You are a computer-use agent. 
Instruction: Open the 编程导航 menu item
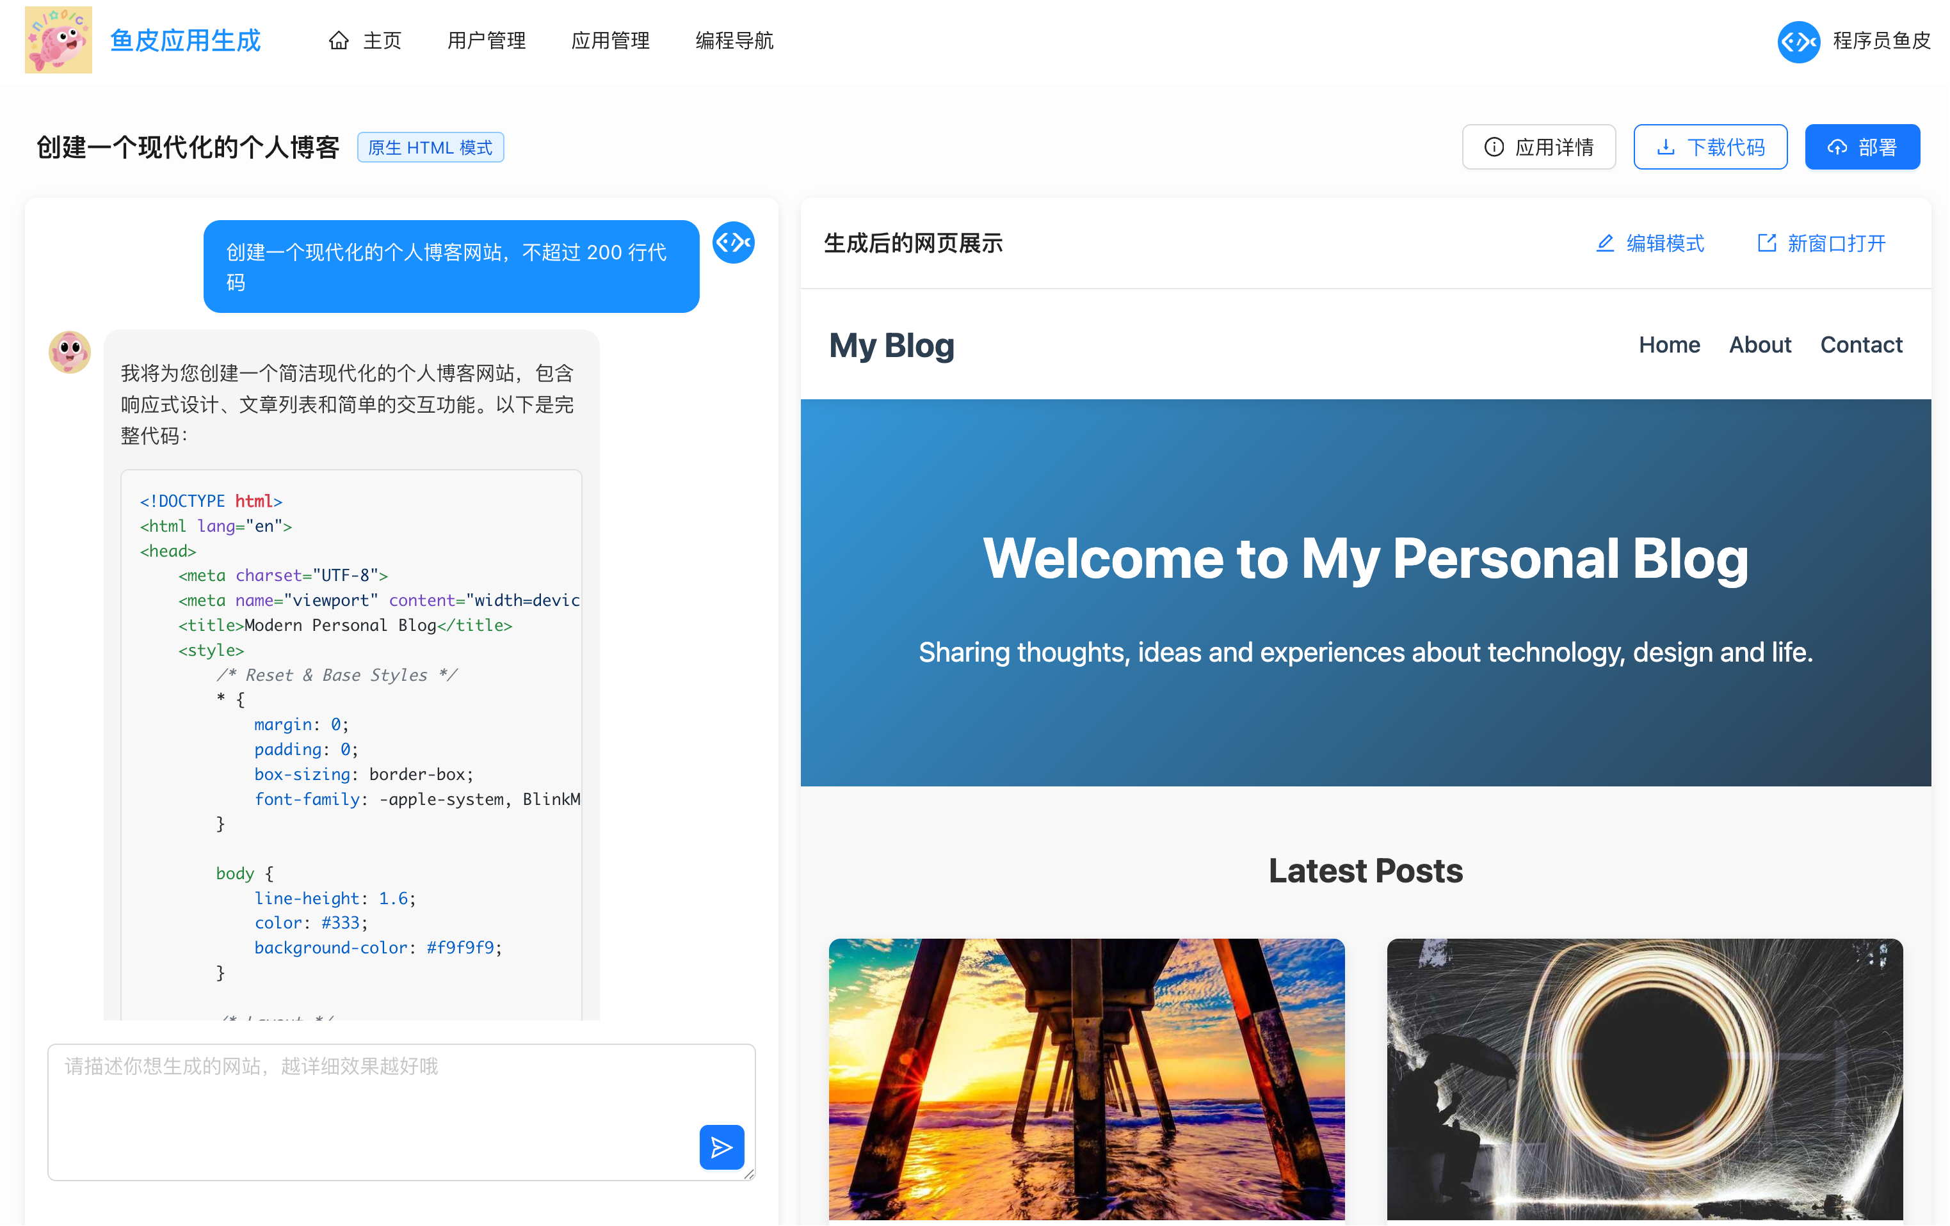pos(734,40)
